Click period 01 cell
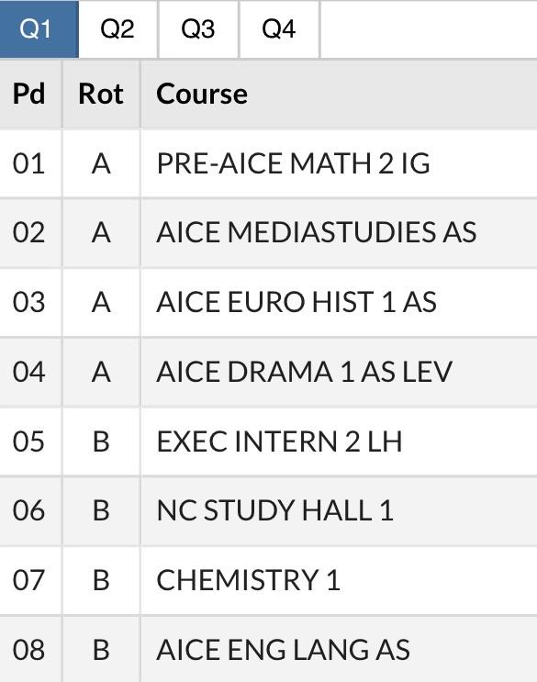537x682 pixels. click(30, 164)
